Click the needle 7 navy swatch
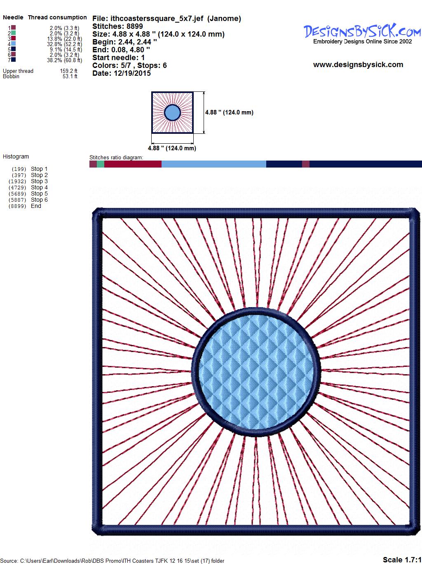This screenshot has height=564, width=422. (x=14, y=60)
